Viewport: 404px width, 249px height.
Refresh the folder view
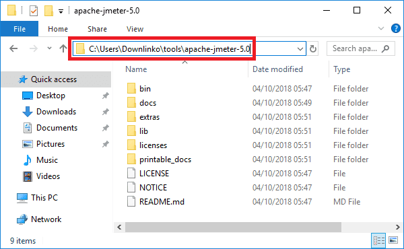(313, 48)
